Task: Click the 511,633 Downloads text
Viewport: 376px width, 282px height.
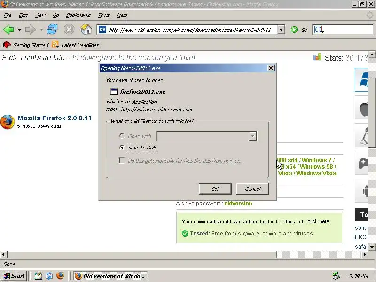Action: pyautogui.click(x=39, y=126)
